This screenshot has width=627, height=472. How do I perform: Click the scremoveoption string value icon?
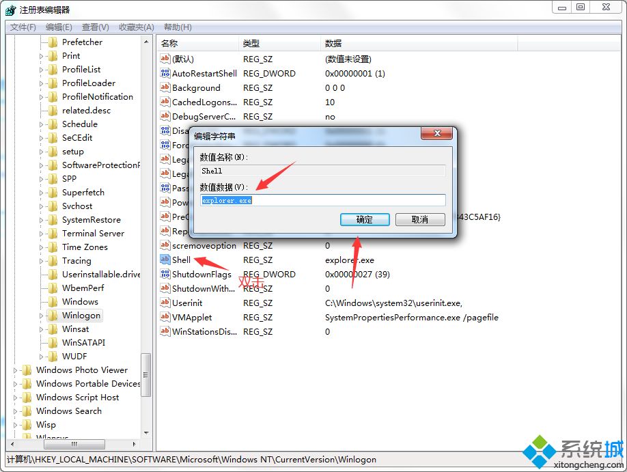pos(165,245)
